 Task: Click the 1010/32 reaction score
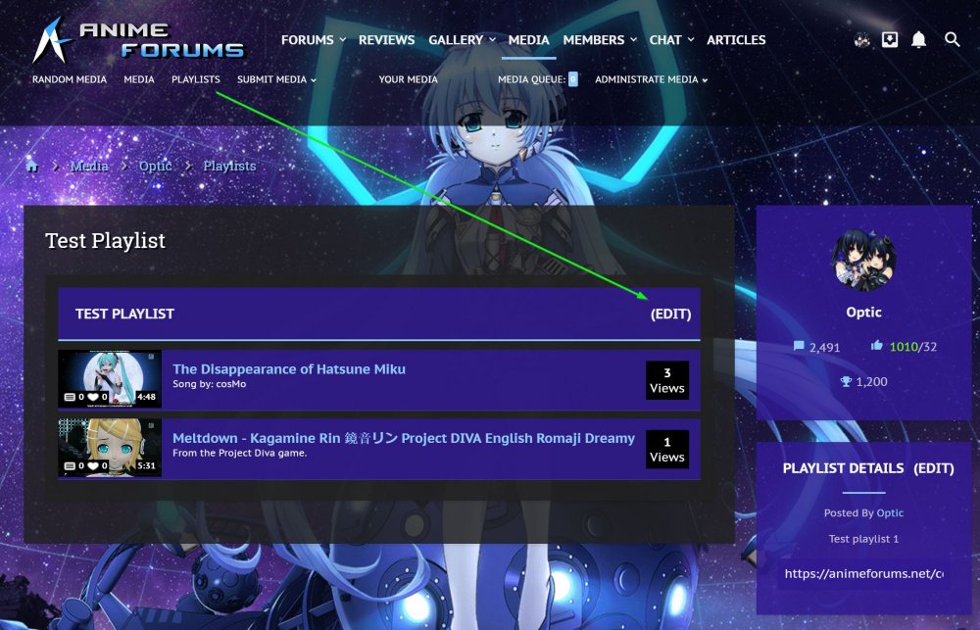click(912, 346)
